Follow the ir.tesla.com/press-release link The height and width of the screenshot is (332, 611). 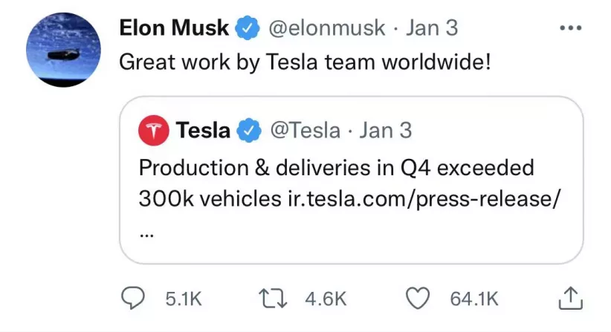424,199
